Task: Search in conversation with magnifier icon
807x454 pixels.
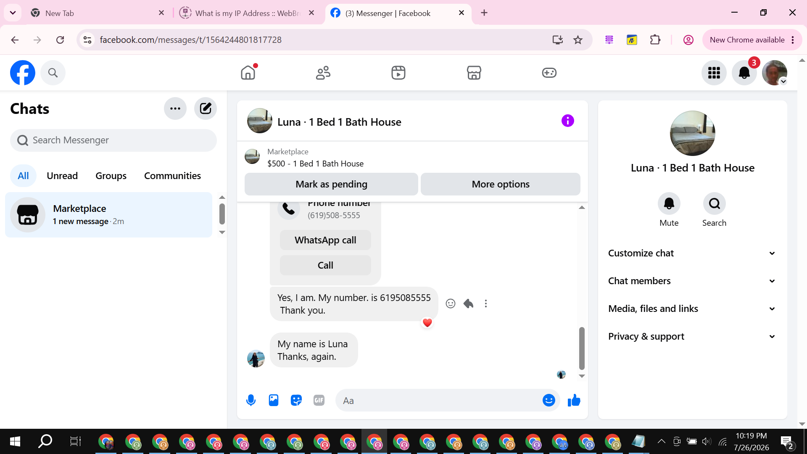Action: point(715,204)
